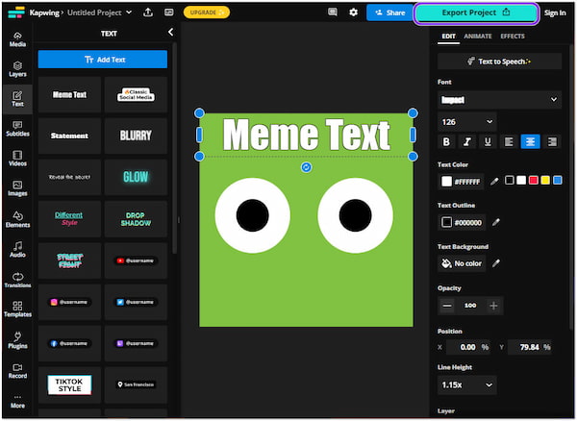Switch to the ANIMATE tab
577x421 pixels.
pyautogui.click(x=478, y=36)
